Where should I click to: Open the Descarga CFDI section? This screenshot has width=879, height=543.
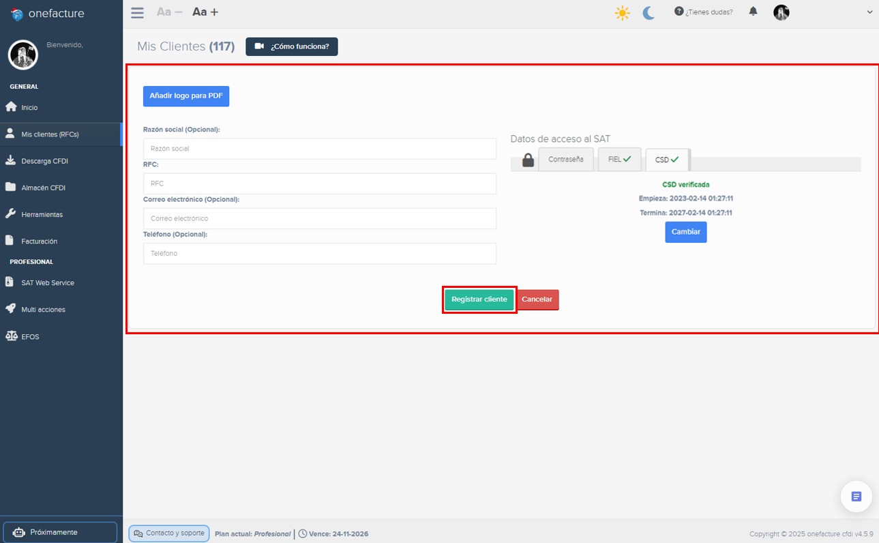42,160
